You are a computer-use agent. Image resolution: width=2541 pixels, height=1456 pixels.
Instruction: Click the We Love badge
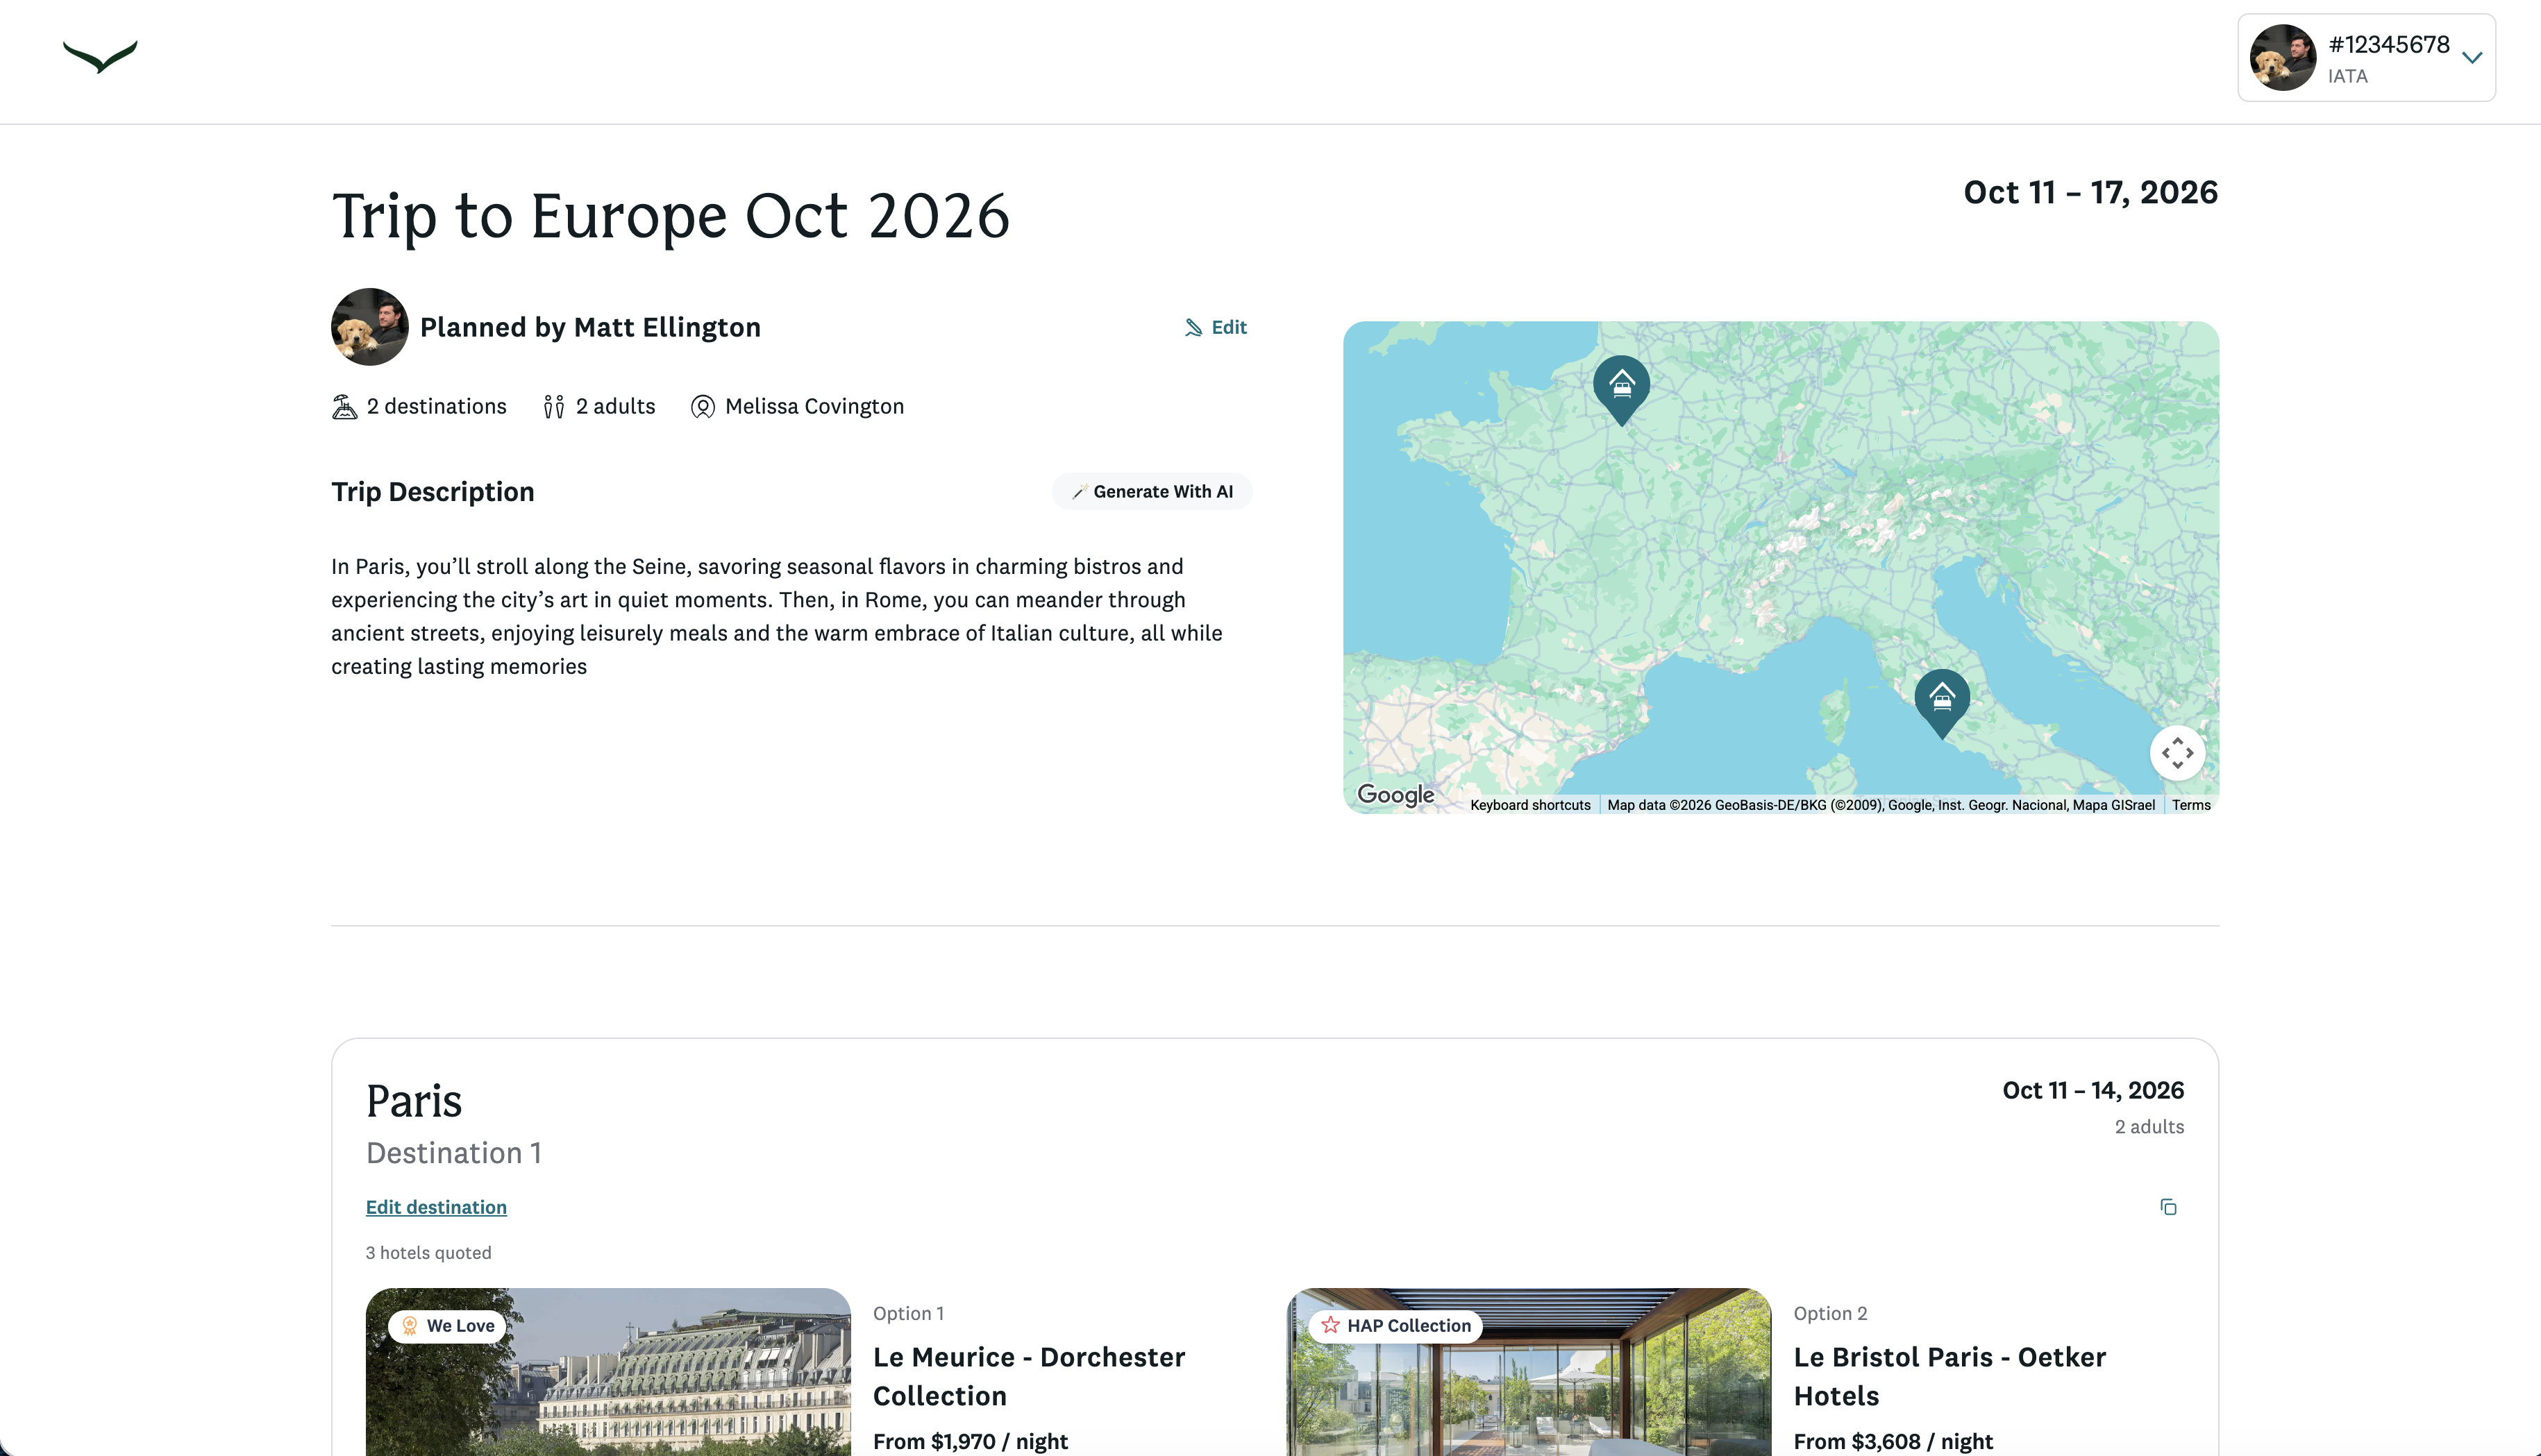[447, 1326]
